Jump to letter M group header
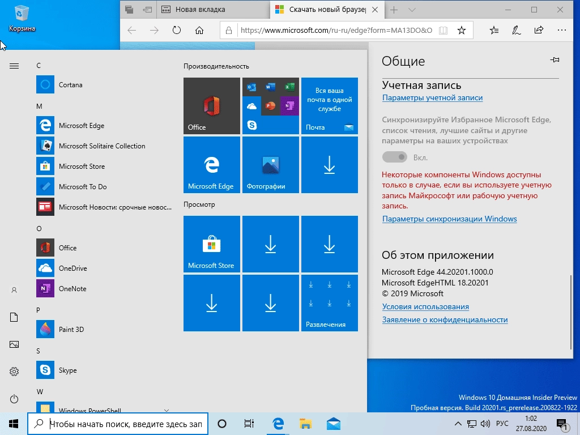The height and width of the screenshot is (435, 580). point(39,106)
